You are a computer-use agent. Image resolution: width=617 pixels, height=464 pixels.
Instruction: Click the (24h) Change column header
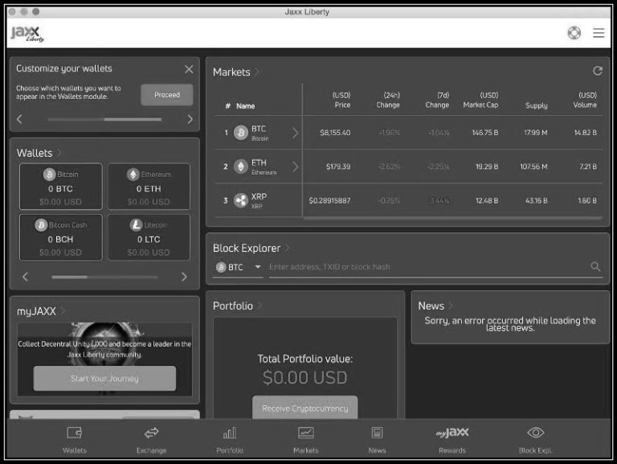coord(388,100)
